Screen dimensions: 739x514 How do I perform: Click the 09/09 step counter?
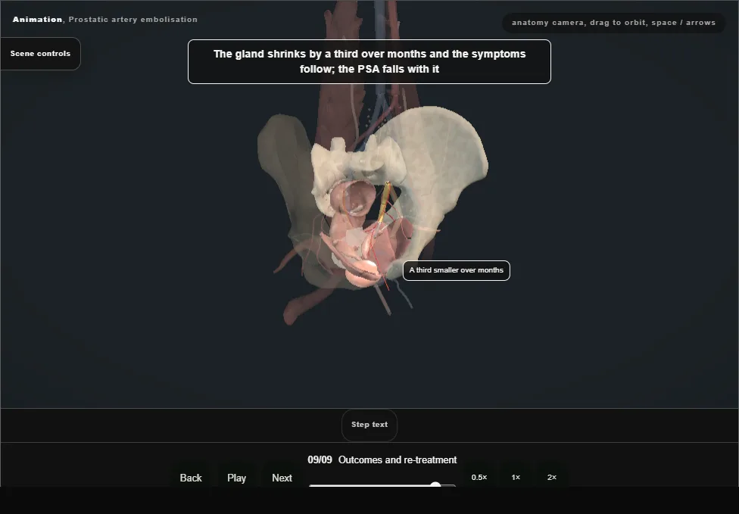click(x=320, y=459)
